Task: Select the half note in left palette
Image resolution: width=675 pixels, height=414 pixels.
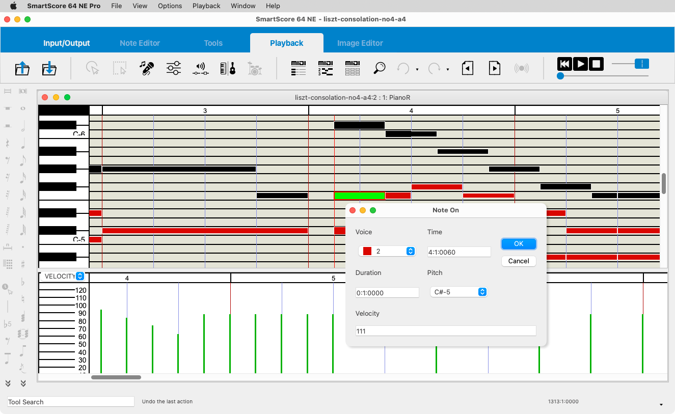Action: [x=23, y=127]
